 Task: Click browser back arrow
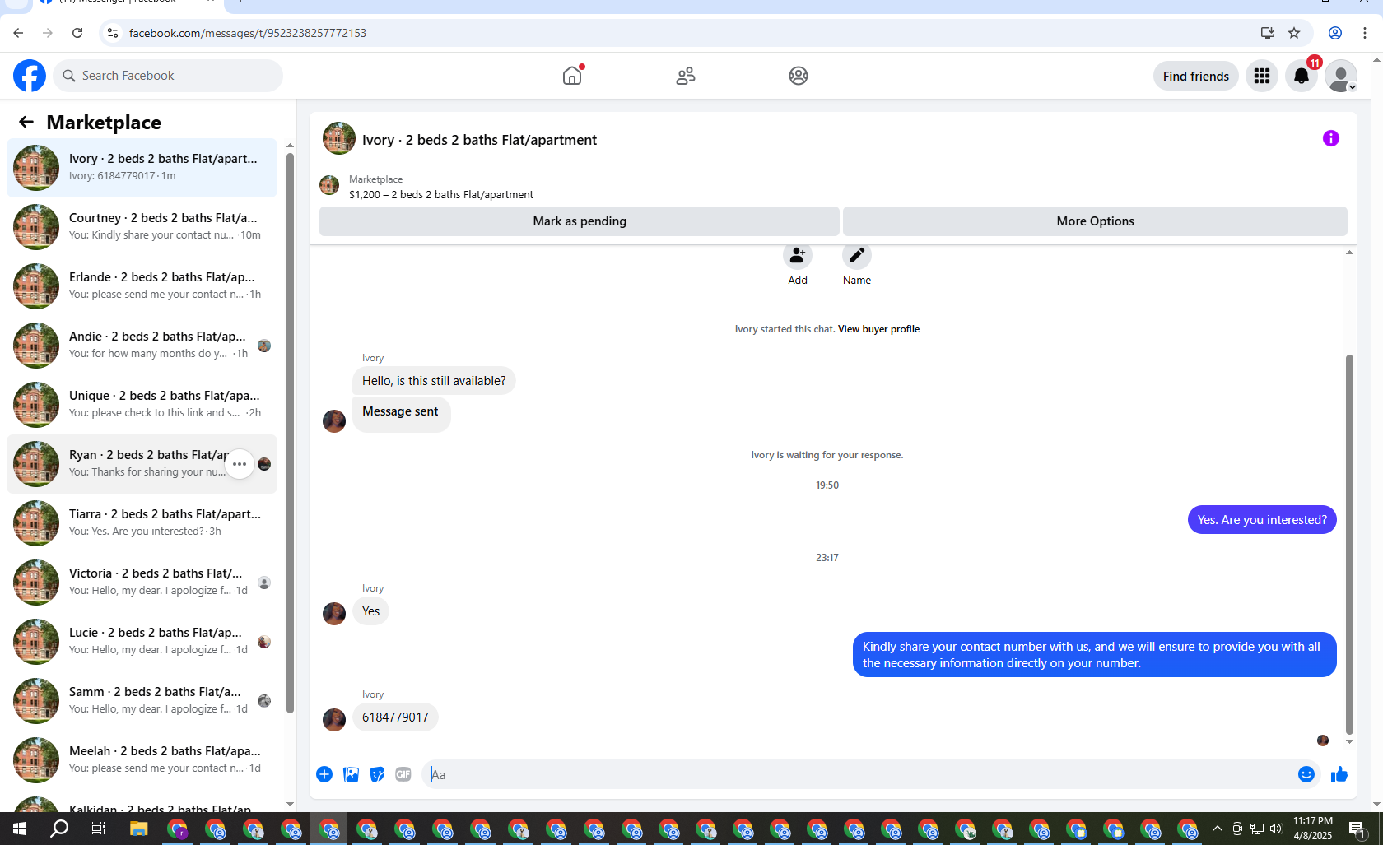pyautogui.click(x=18, y=33)
